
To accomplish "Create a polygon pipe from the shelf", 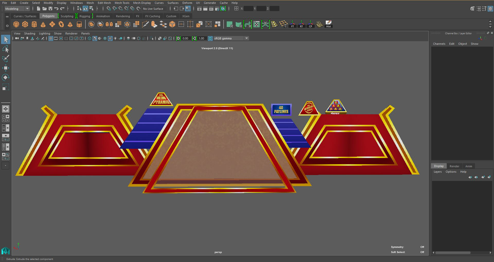I will [x=79, y=24].
